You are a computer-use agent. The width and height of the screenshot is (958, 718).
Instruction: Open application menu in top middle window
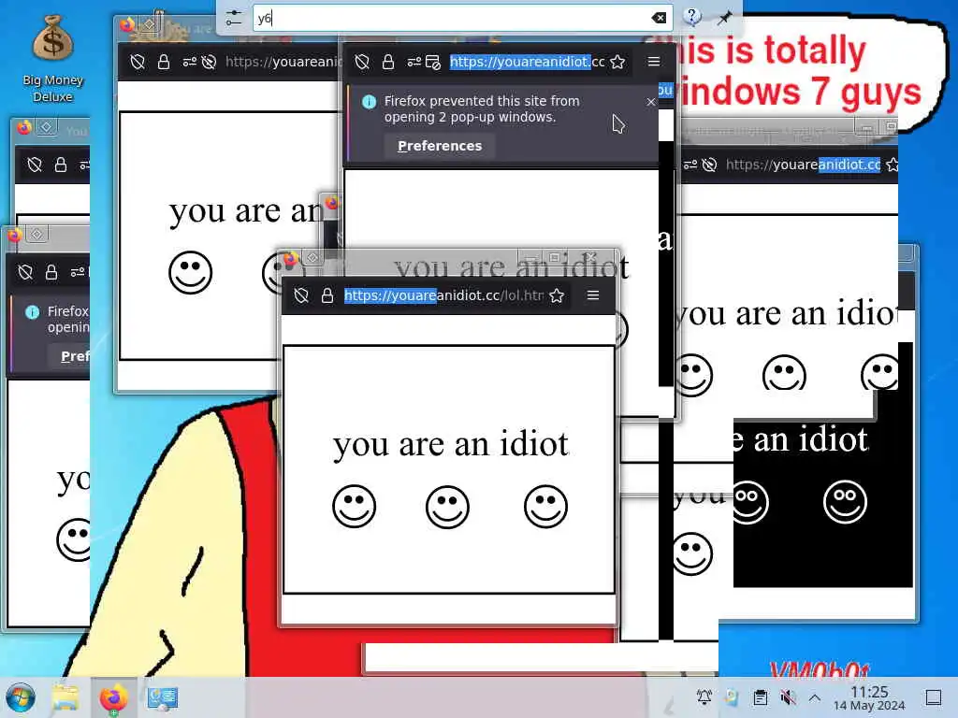[x=654, y=61]
